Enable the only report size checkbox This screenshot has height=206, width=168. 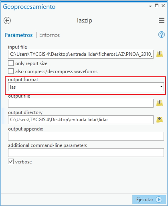tap(11, 63)
